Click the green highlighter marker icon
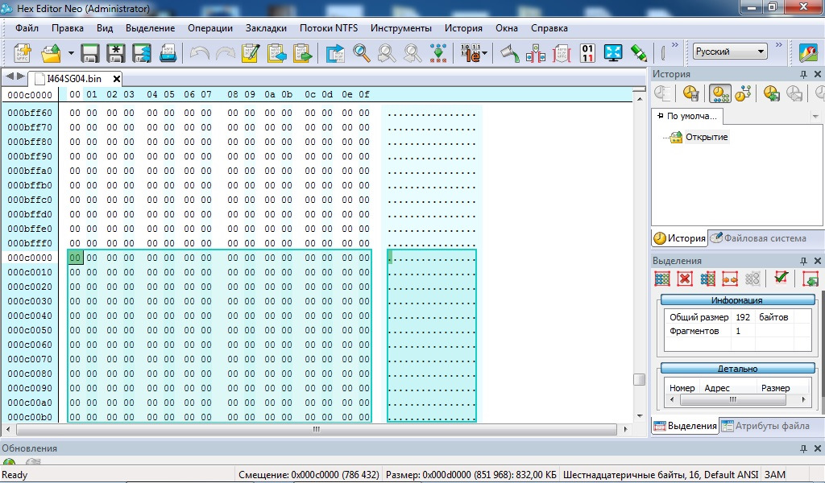Image resolution: width=825 pixels, height=483 pixels. coord(639,53)
